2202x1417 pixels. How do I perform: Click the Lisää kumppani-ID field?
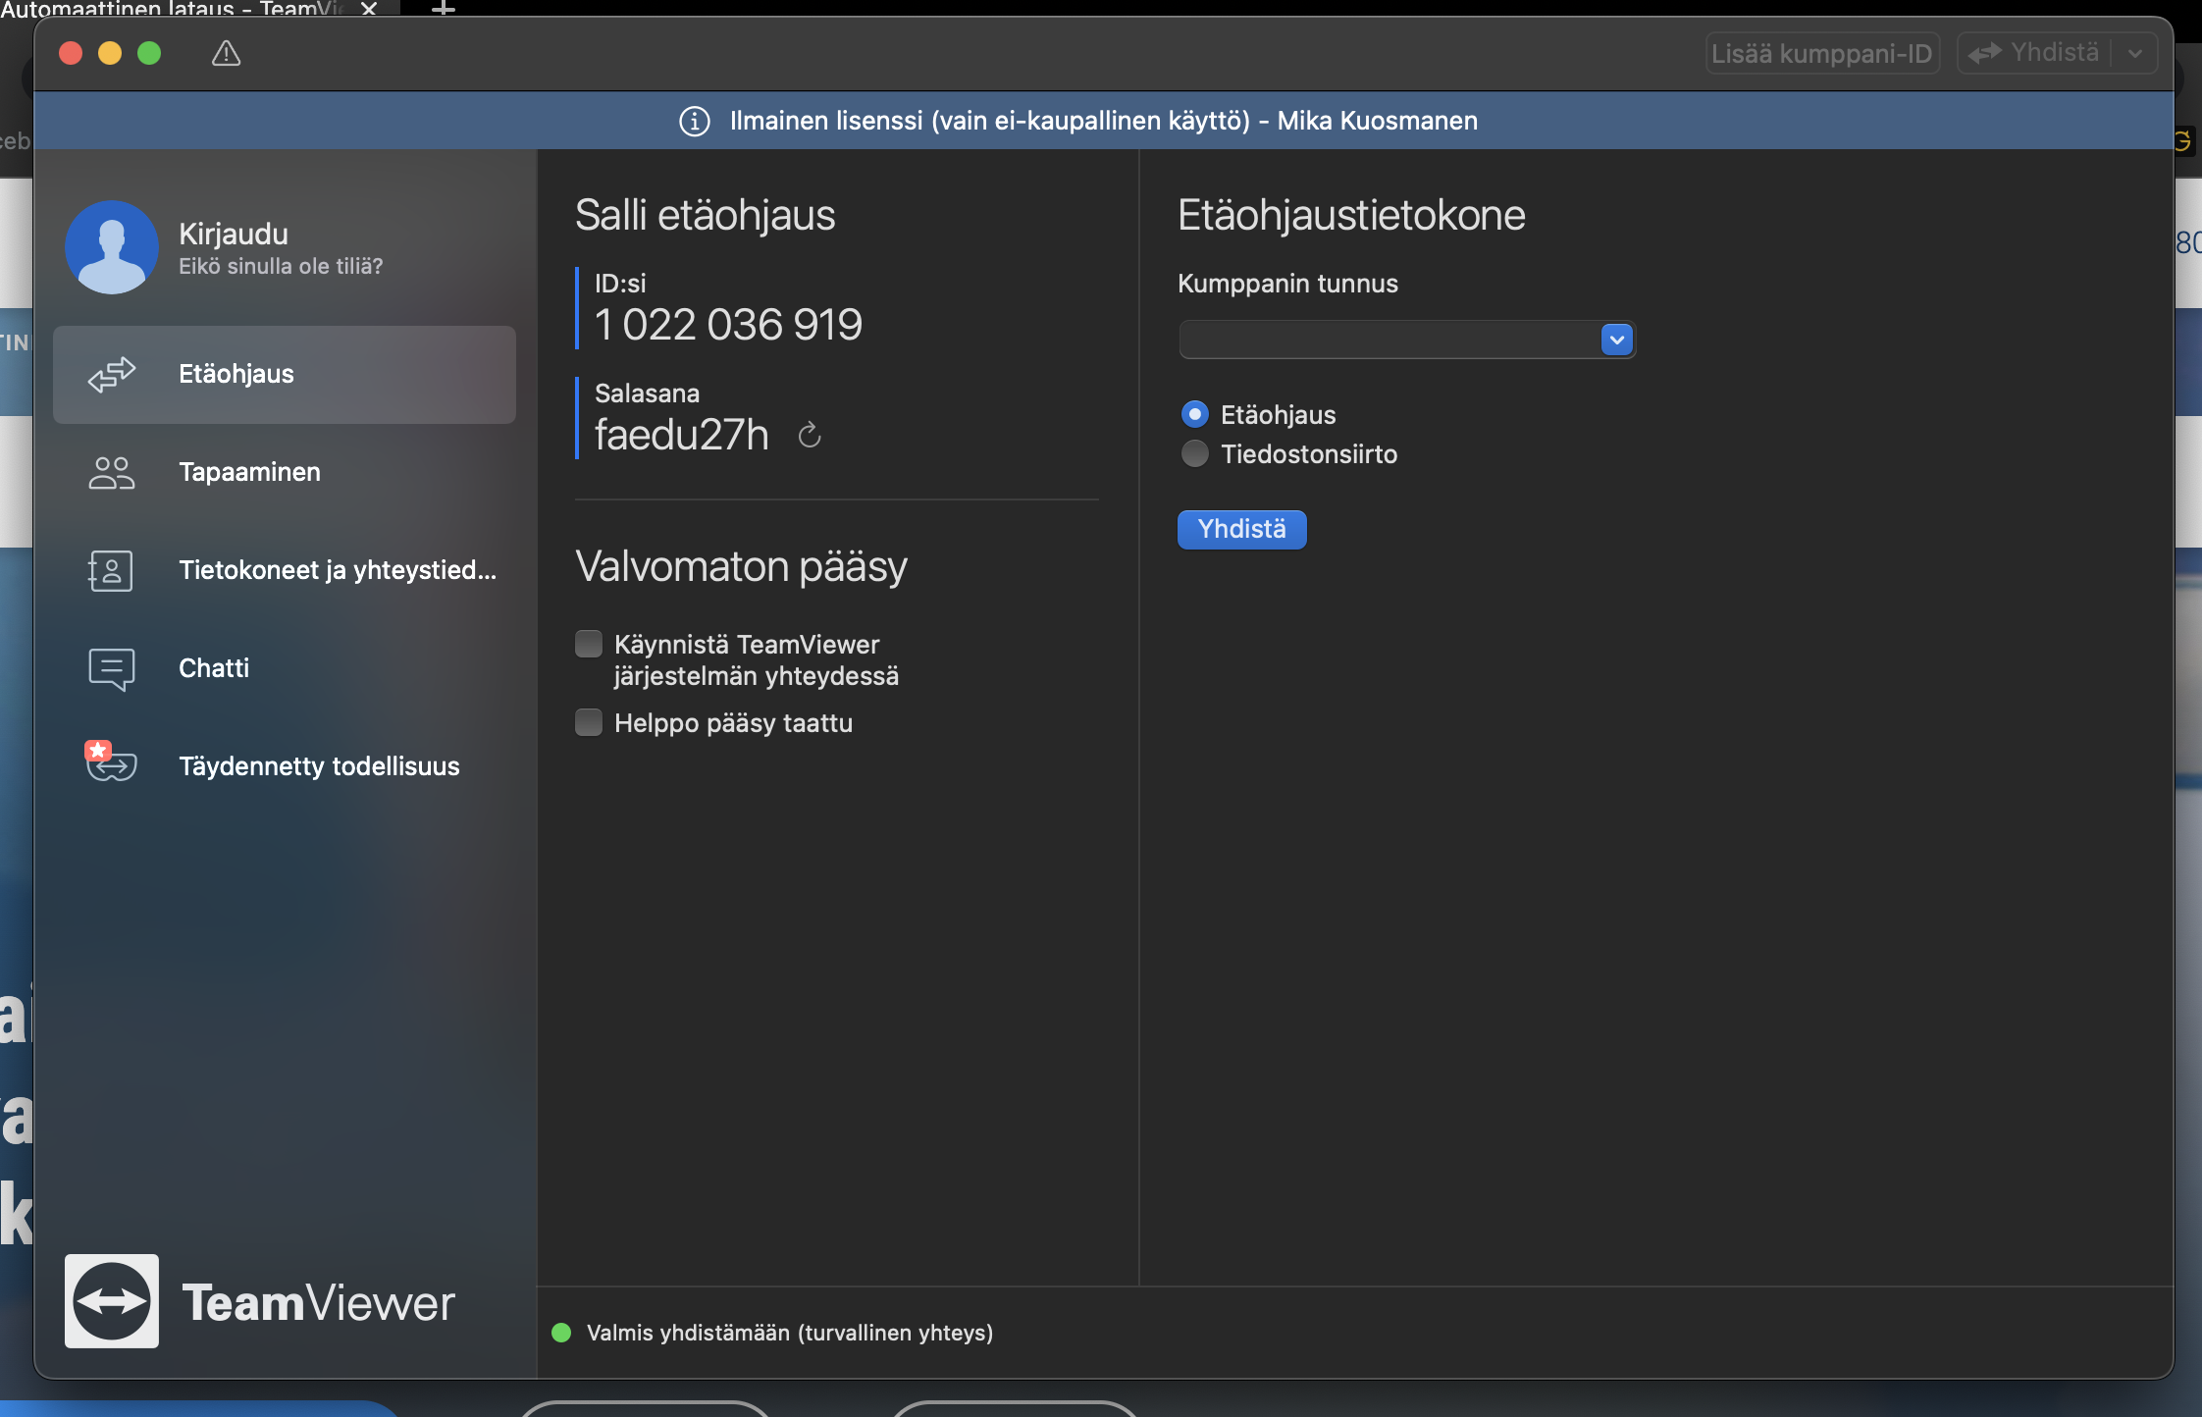[x=1821, y=53]
